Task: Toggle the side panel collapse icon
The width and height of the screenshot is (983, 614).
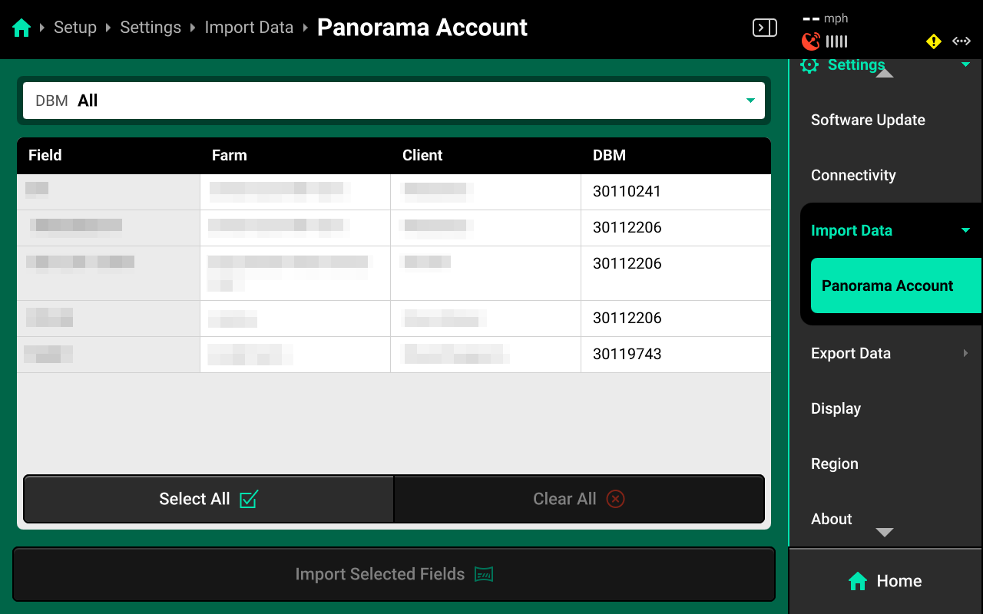Action: tap(764, 28)
